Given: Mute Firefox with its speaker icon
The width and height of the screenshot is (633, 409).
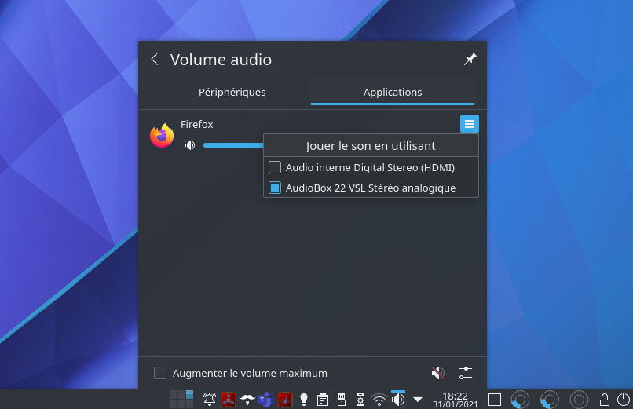Looking at the screenshot, I should 190,144.
